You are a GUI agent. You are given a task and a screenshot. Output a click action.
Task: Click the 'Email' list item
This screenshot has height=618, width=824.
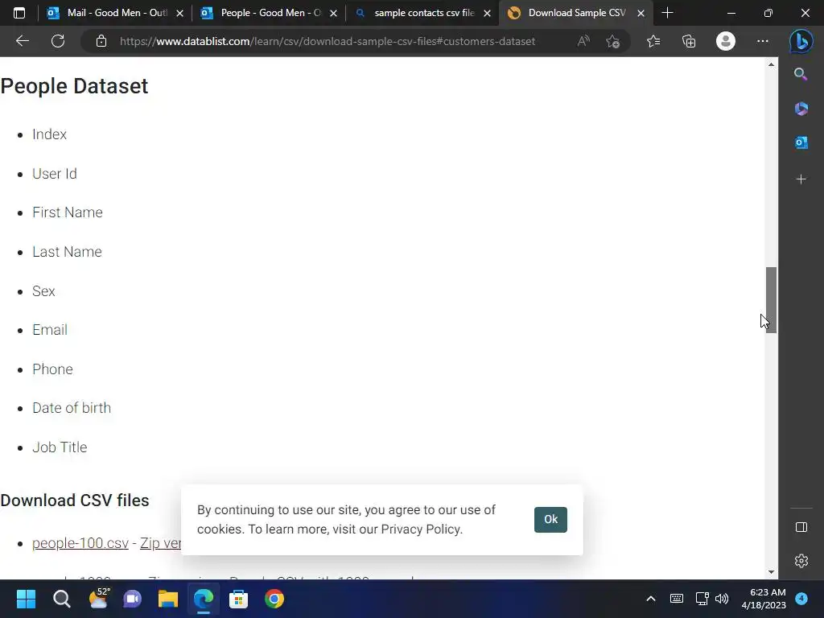[x=50, y=330]
